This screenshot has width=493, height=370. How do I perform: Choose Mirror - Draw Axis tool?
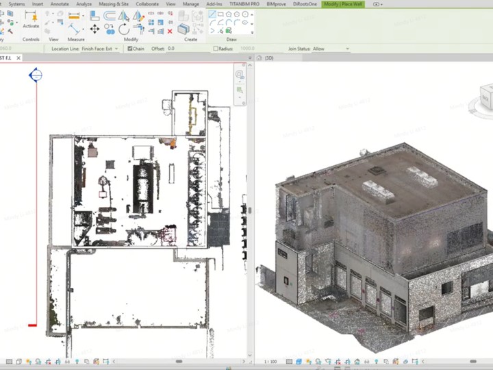pos(138,16)
